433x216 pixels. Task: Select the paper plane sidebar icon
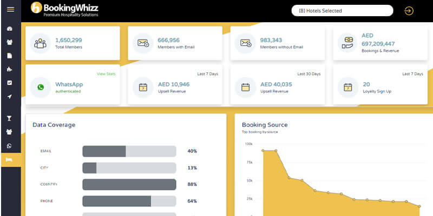click(9, 97)
